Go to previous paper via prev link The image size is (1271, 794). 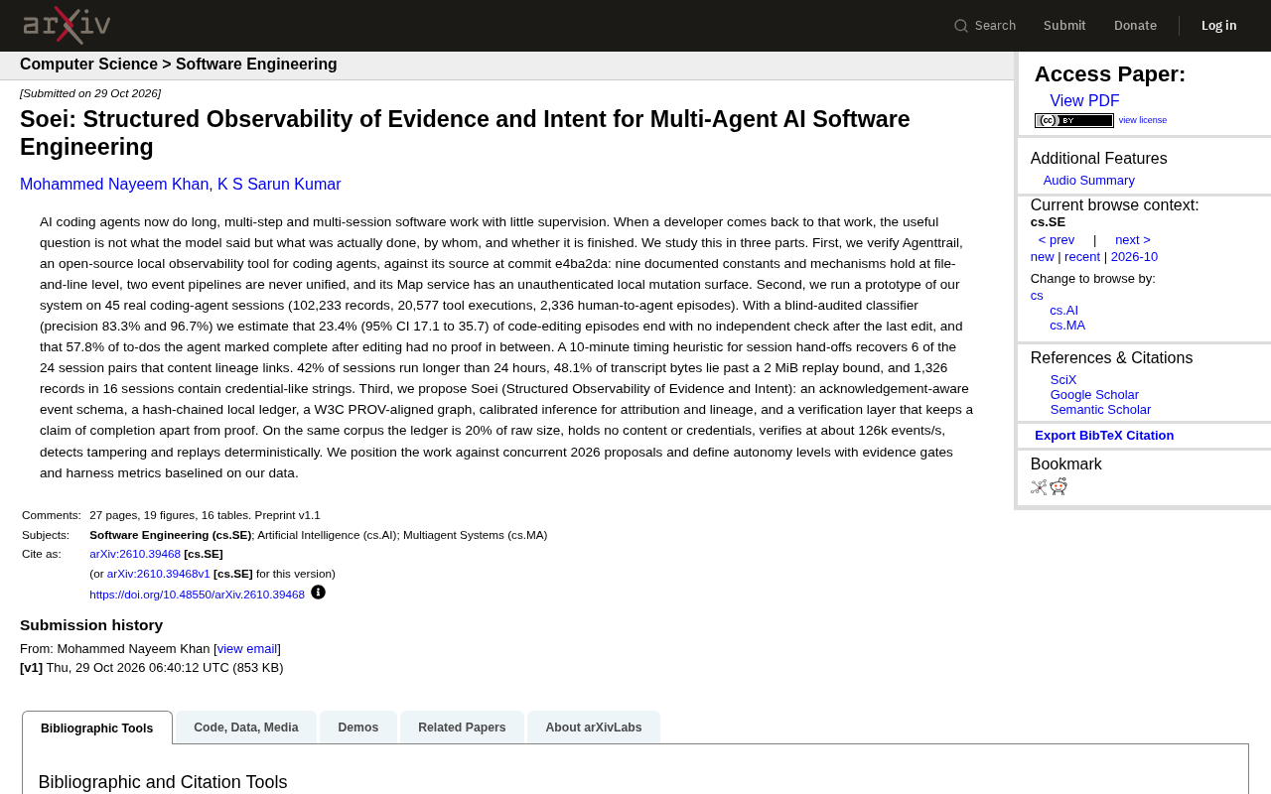click(x=1057, y=240)
